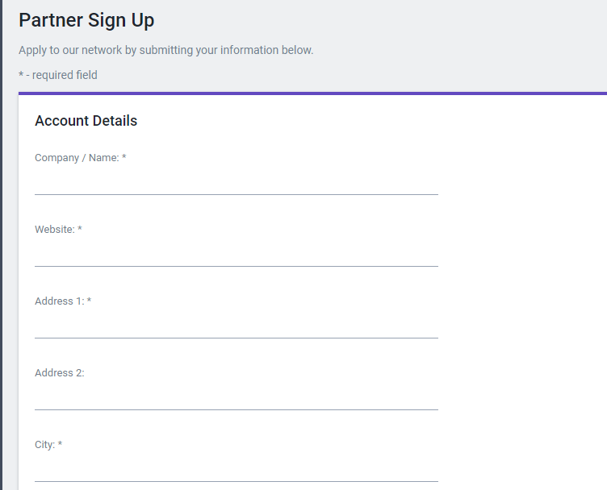Click the required asterisk beside City
607x490 pixels.
[60, 445]
